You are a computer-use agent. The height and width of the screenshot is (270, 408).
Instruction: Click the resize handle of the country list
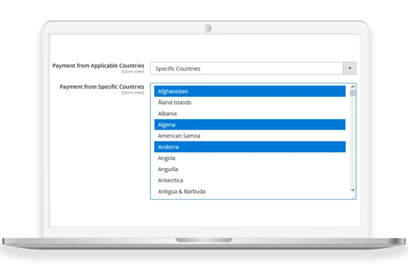(x=353, y=196)
